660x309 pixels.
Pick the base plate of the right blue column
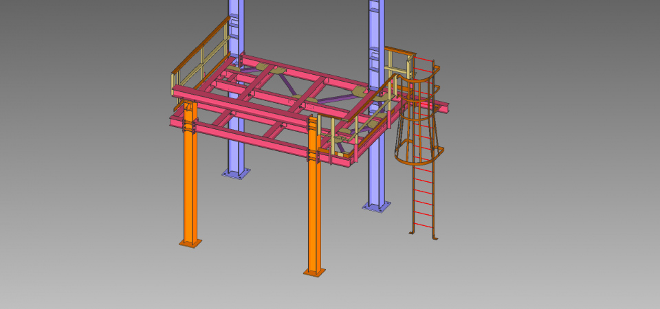click(377, 206)
